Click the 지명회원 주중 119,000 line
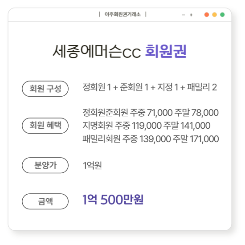This screenshot has height=245, width=245. coord(147,126)
